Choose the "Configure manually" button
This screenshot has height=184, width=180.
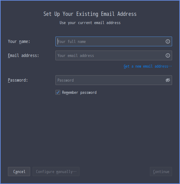56,172
